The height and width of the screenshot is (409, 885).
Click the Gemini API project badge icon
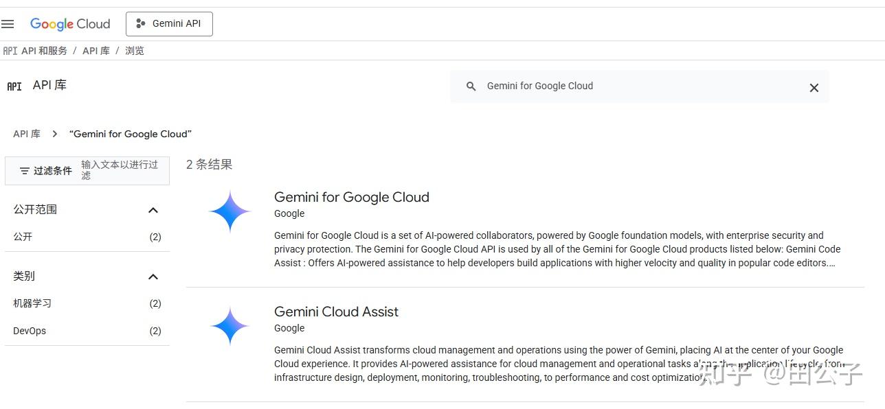139,23
